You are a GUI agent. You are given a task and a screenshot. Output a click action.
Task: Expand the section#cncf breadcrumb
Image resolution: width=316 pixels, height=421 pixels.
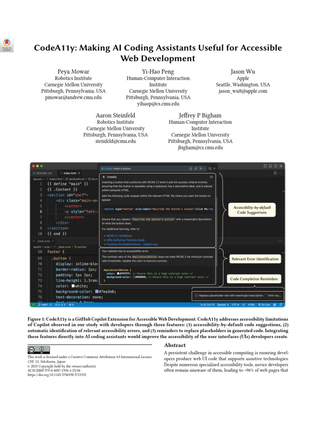75,179
